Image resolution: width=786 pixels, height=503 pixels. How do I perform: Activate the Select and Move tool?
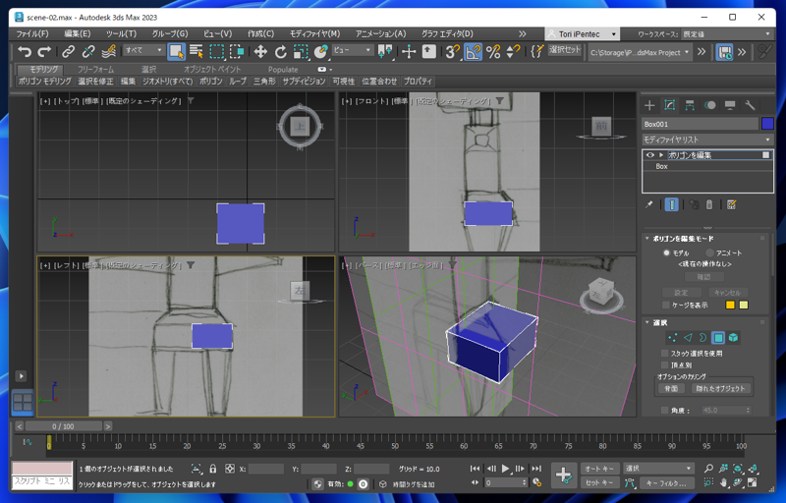pos(260,51)
